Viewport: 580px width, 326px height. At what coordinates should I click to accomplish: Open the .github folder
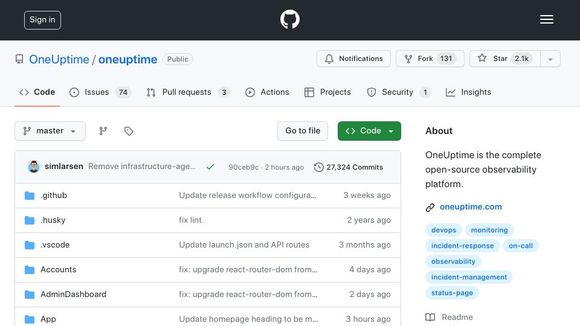click(54, 195)
